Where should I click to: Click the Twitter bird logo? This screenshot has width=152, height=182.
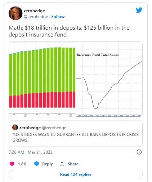(139, 10)
